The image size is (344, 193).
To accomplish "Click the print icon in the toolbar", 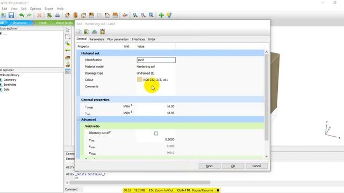I will [58, 15].
